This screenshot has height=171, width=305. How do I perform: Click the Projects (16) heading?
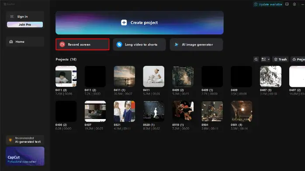pos(66,59)
